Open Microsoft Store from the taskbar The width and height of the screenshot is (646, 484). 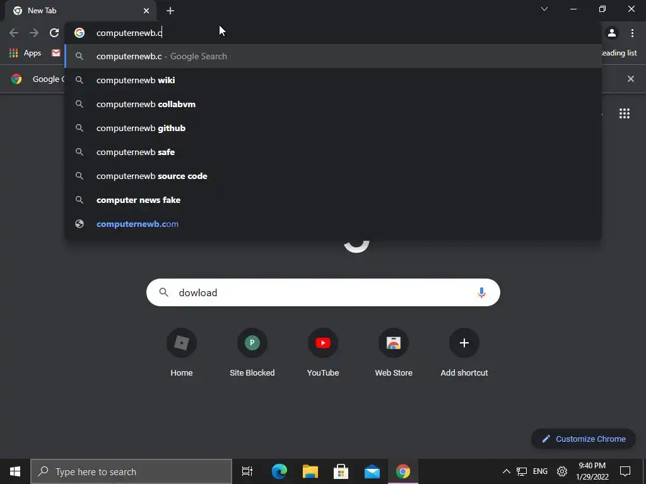pyautogui.click(x=341, y=471)
